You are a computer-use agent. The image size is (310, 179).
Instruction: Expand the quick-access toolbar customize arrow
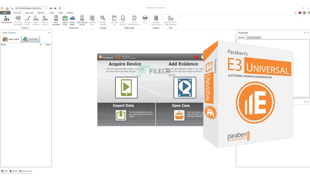(x=65, y=8)
